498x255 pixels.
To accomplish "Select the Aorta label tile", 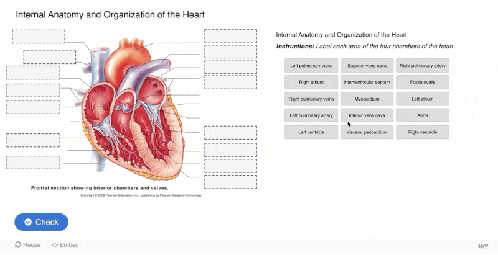I will click(423, 115).
